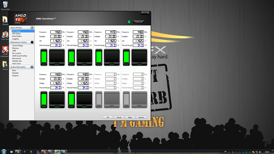Open Action Center flag tray icon
The height and width of the screenshot is (154, 274).
point(253,152)
